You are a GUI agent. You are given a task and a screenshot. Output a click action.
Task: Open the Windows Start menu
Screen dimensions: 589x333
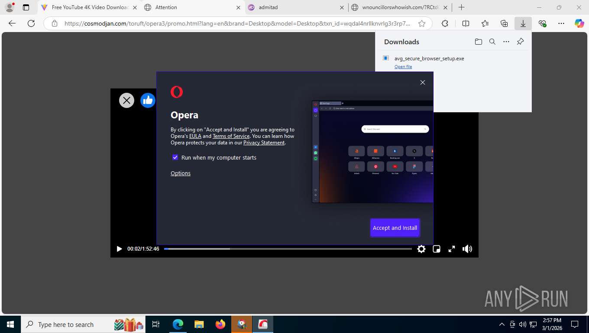click(10, 324)
